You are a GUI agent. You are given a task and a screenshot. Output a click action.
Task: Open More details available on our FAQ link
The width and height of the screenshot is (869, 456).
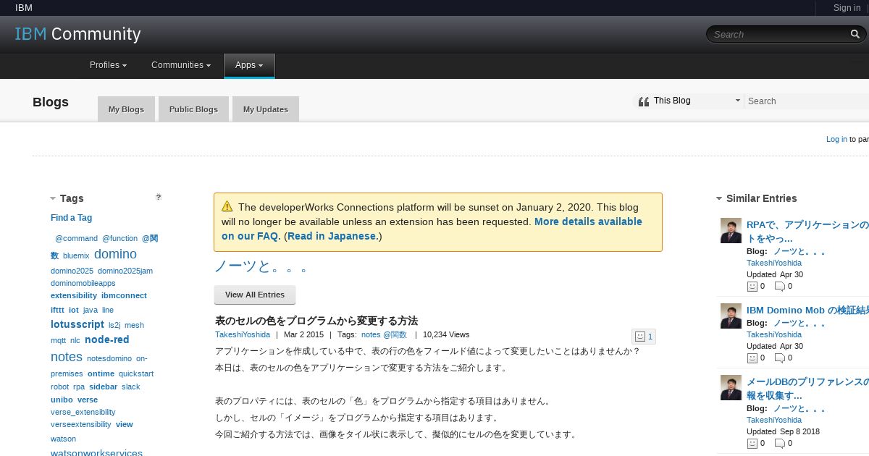point(432,229)
